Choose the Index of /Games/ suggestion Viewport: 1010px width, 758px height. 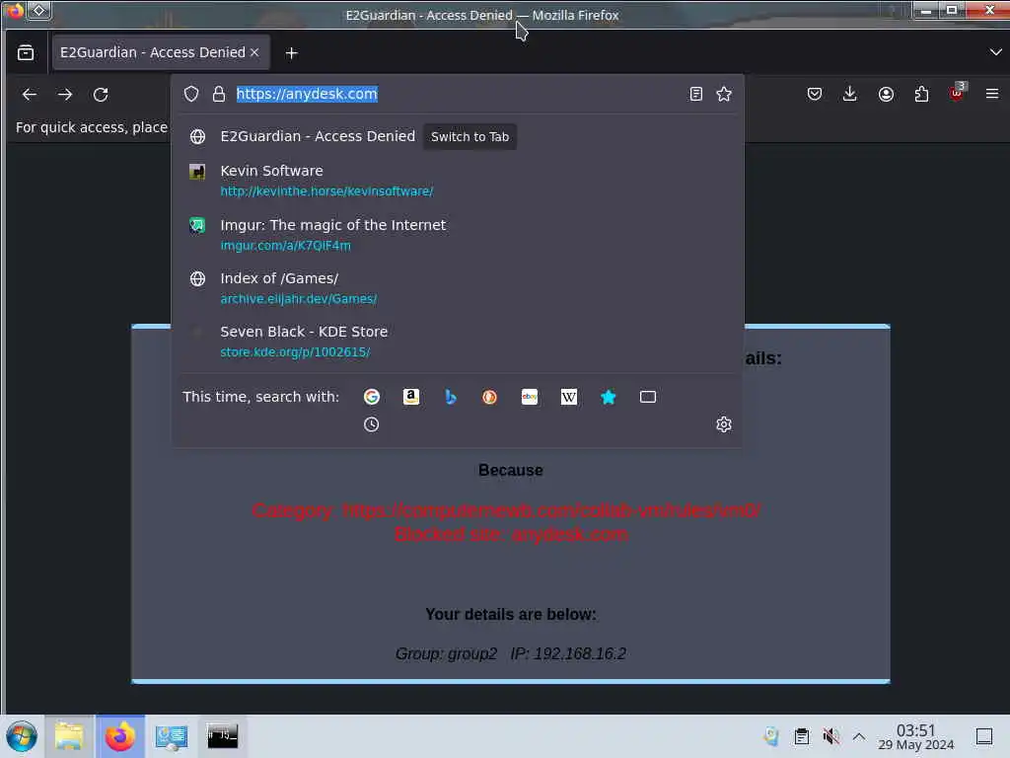(x=458, y=288)
